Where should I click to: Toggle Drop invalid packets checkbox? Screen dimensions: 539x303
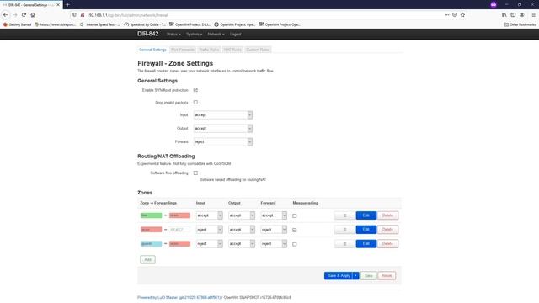tap(195, 103)
